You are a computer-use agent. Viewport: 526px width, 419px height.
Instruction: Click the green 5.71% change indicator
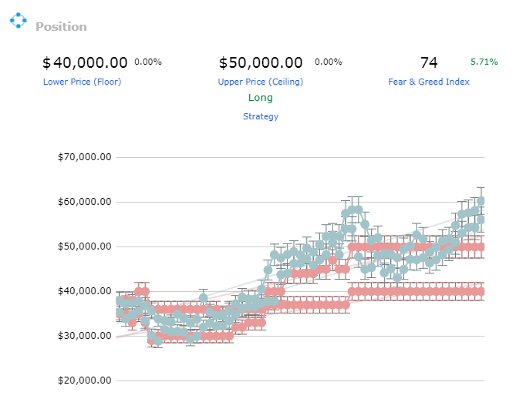click(484, 62)
